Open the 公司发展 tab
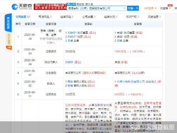Viewport: 177px width, 133px height. (89, 17)
